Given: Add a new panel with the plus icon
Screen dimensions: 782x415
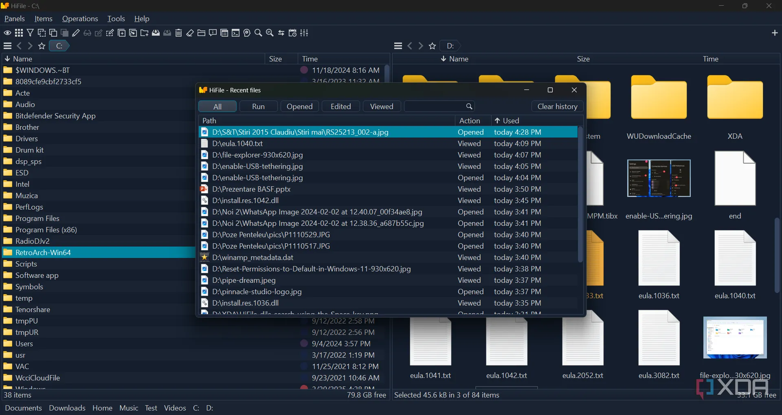Looking at the screenshot, I should click(x=775, y=33).
